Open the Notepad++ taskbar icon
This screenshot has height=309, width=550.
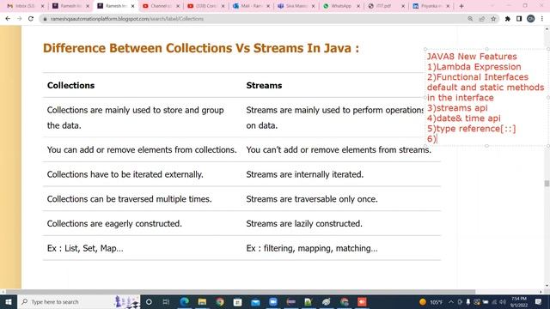(309, 301)
